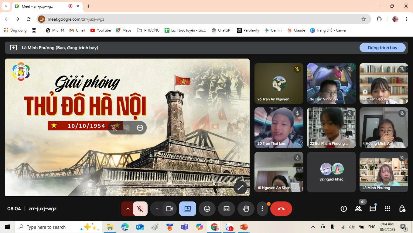Open the activities grid icon
The image size is (413, 233).
pos(387,209)
